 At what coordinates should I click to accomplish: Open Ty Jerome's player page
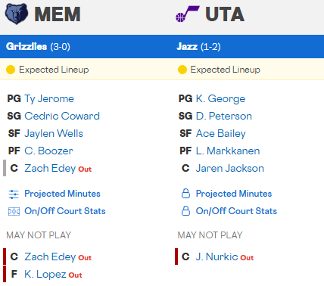tap(49, 99)
